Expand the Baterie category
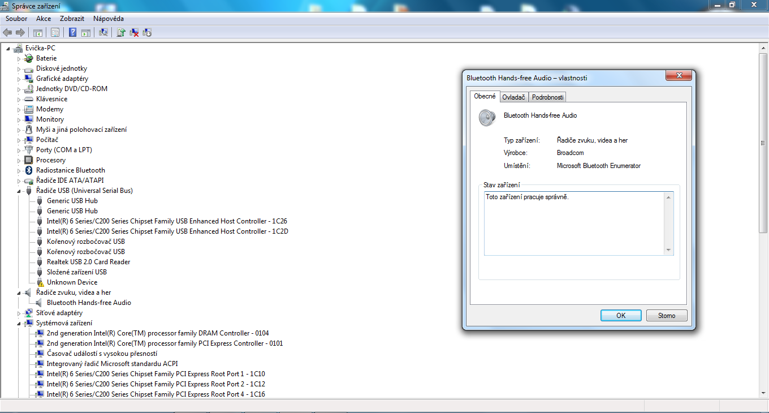This screenshot has width=769, height=413. coord(19,58)
